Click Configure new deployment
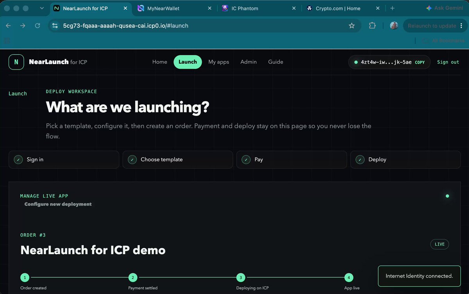Screen dimensions: 469x294 click(x=58, y=204)
